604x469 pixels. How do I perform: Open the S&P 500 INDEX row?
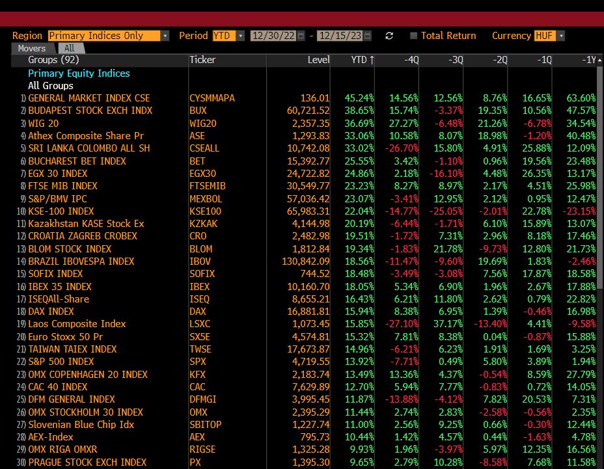click(x=305, y=362)
